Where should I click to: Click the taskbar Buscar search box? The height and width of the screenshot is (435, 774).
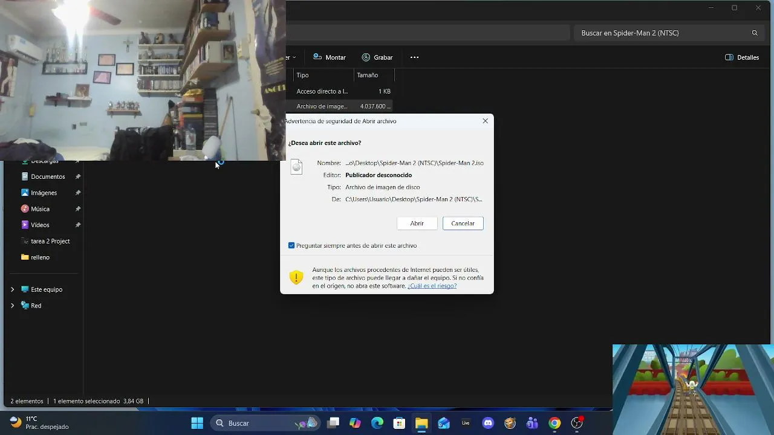(x=265, y=423)
